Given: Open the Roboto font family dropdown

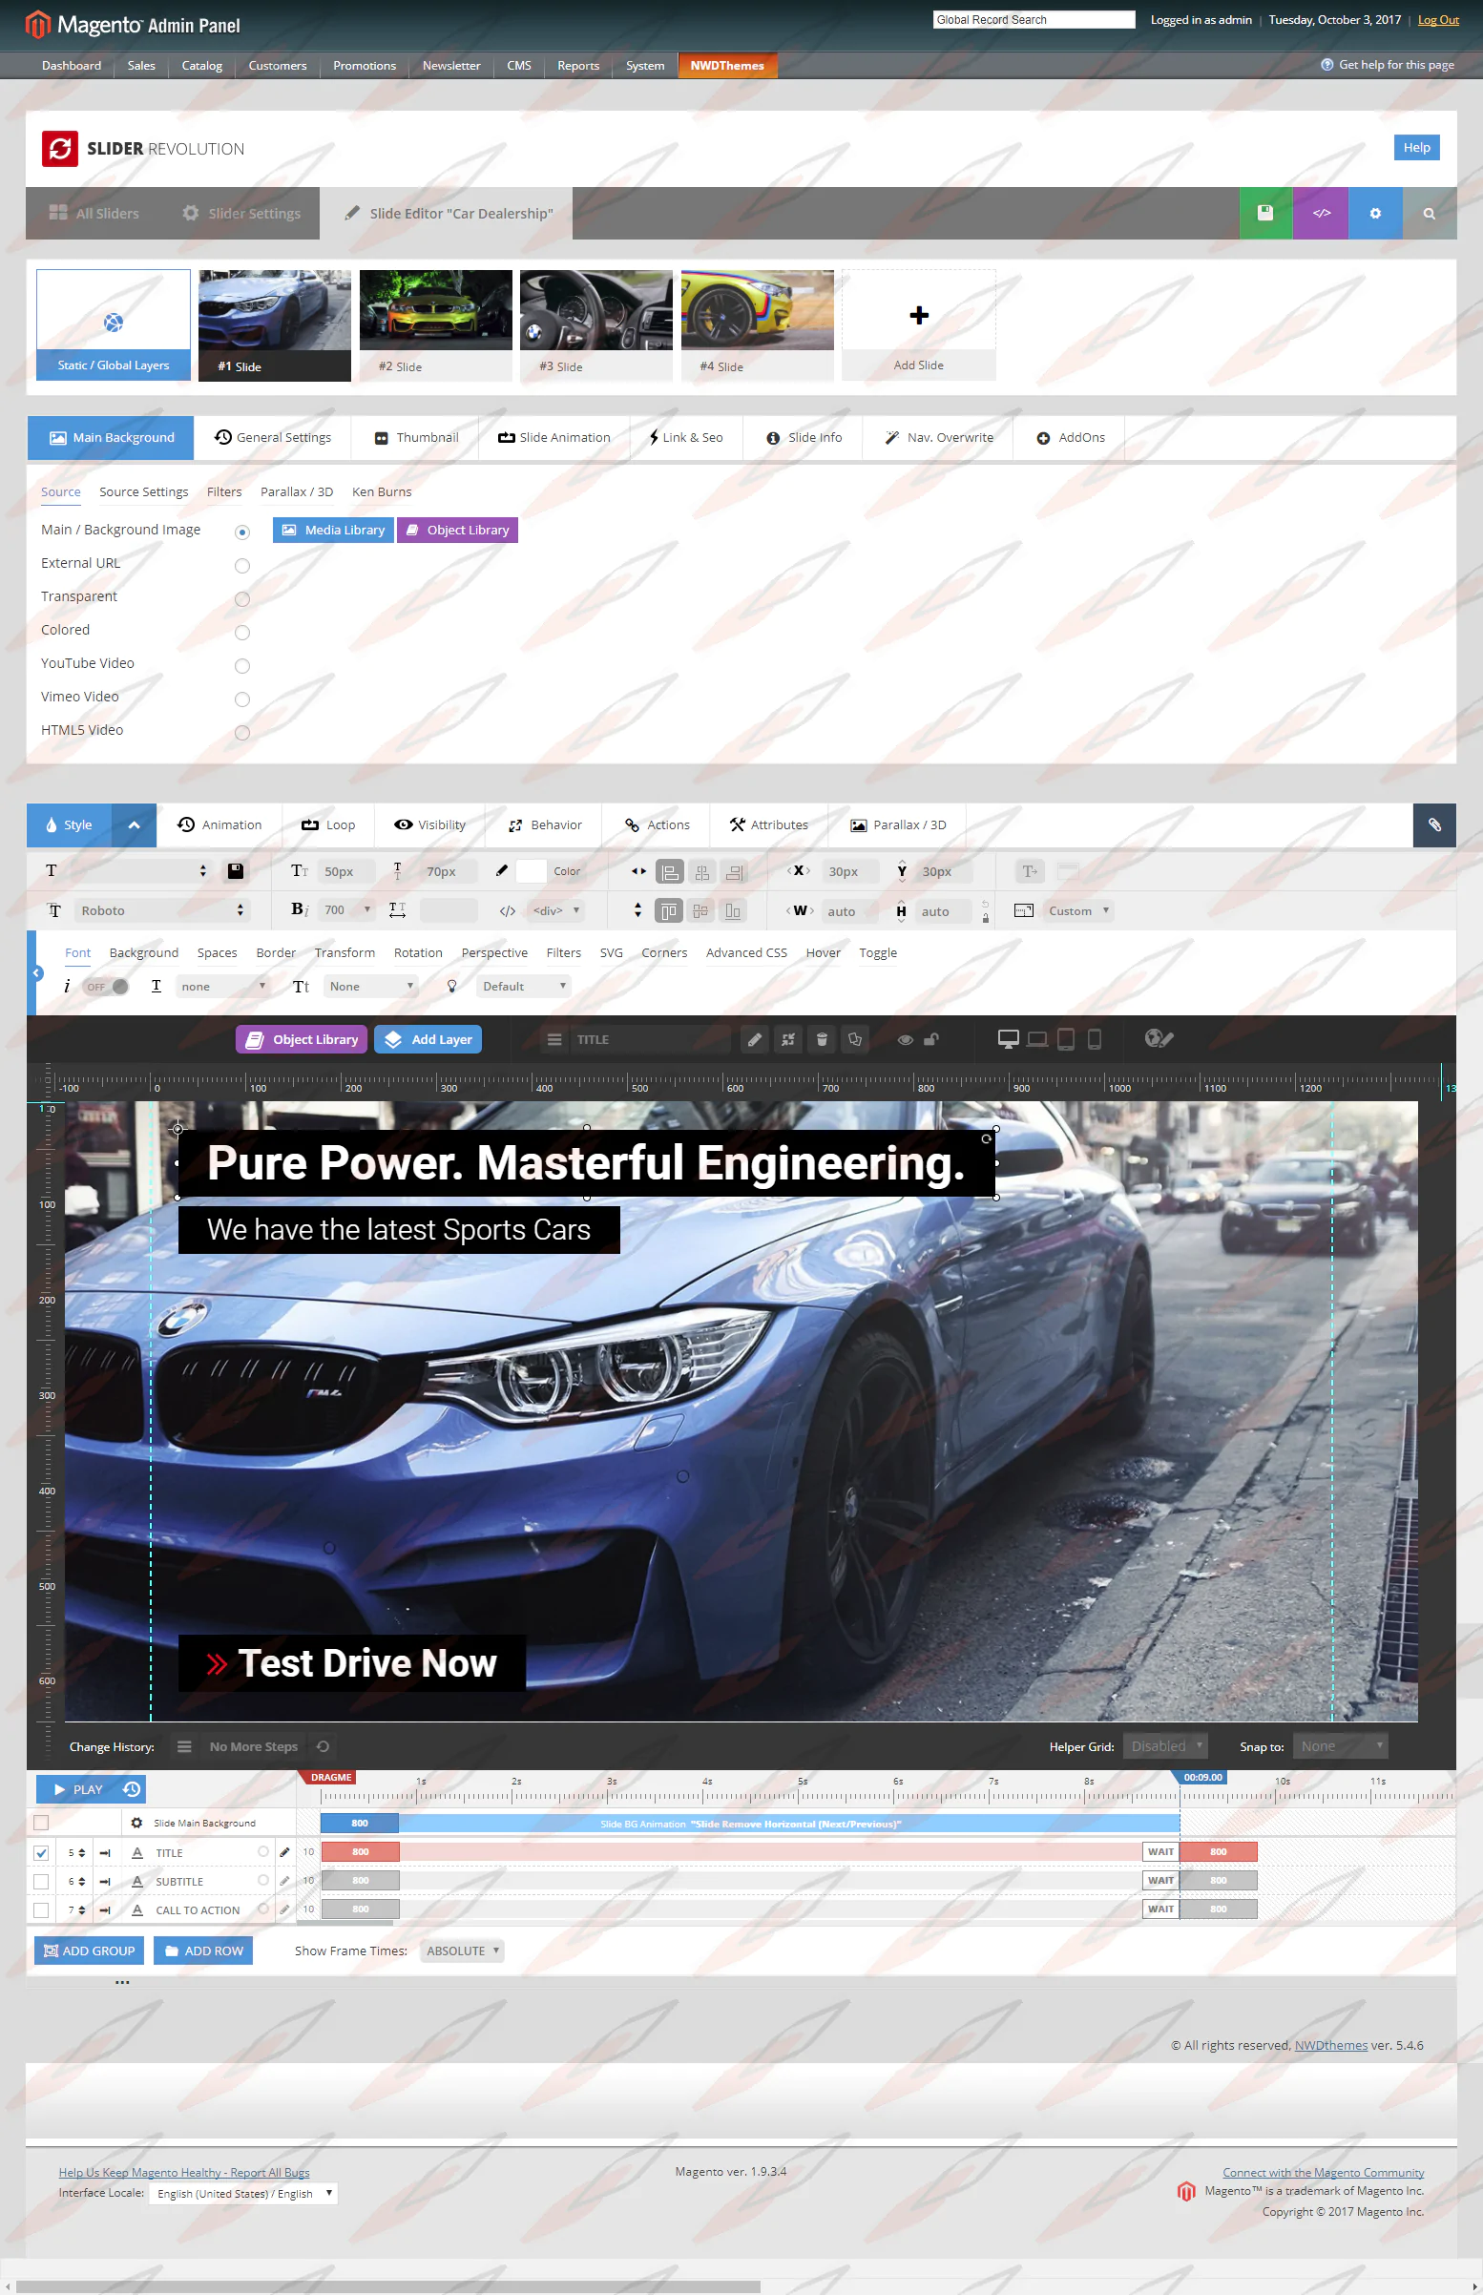Looking at the screenshot, I should (161, 910).
